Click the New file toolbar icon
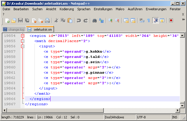Viewport: 187px width, 121px height. coord(7,20)
